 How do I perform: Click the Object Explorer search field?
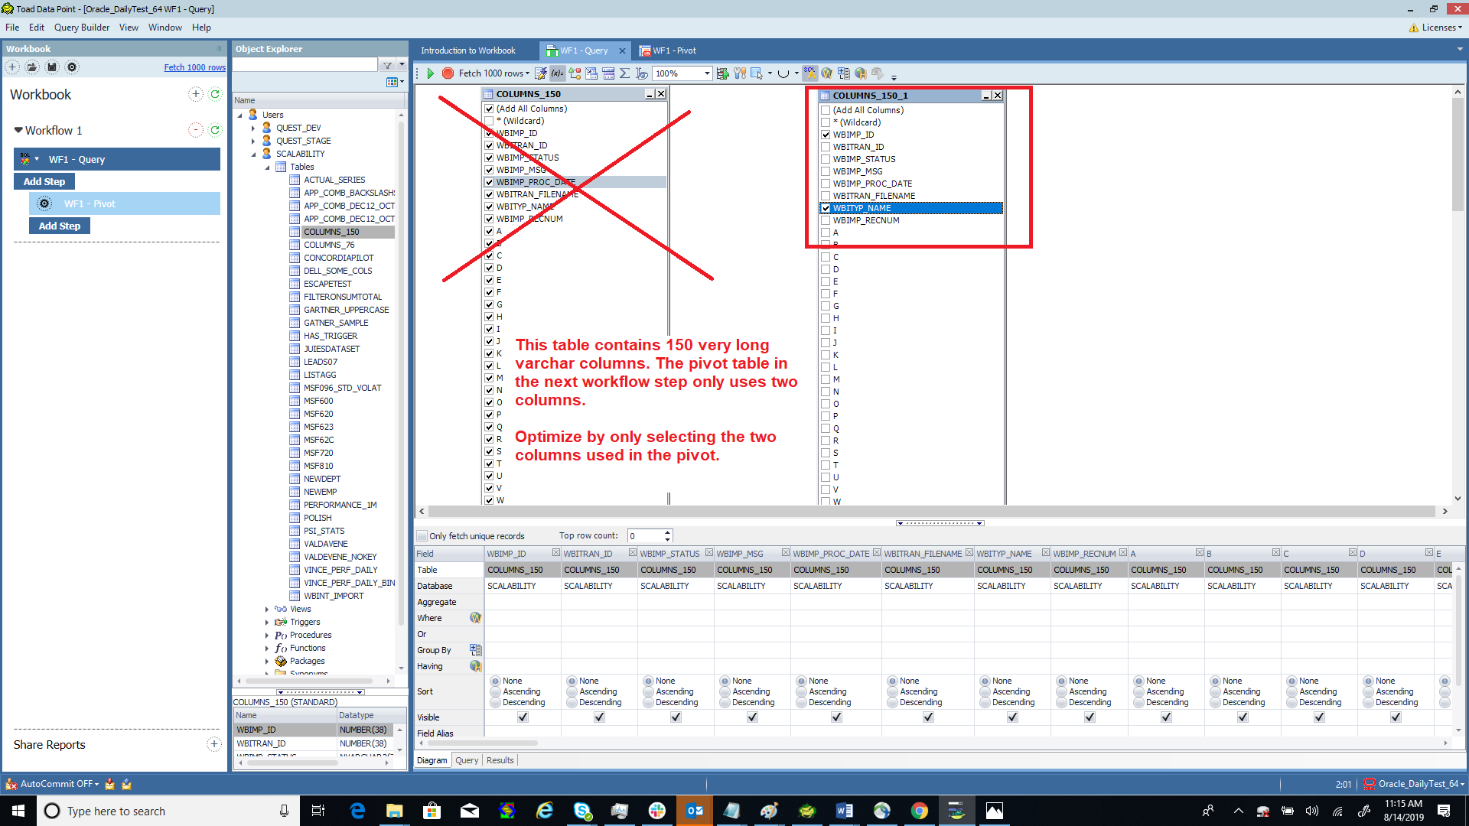(305, 65)
